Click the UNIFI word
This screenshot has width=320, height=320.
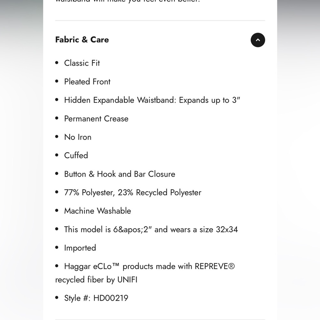127,280
